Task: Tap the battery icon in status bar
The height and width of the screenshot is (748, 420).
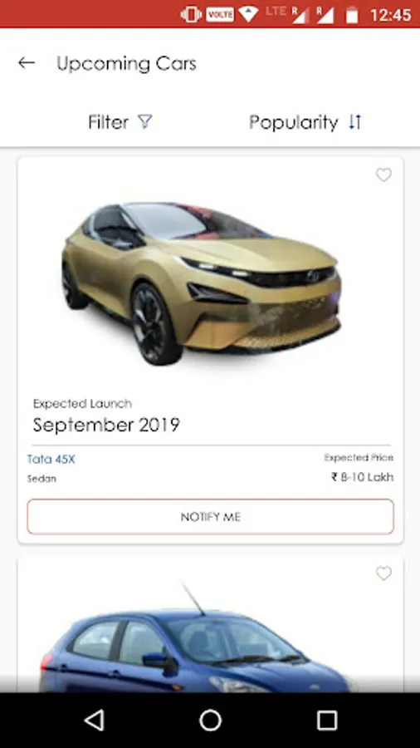Action: pos(352,15)
